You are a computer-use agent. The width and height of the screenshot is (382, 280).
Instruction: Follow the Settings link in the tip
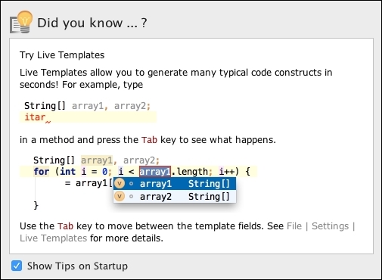tap(330, 226)
